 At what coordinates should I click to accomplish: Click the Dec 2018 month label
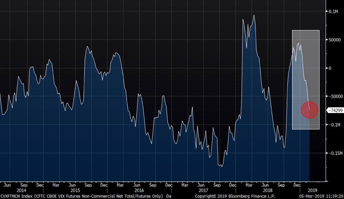coord(297,185)
